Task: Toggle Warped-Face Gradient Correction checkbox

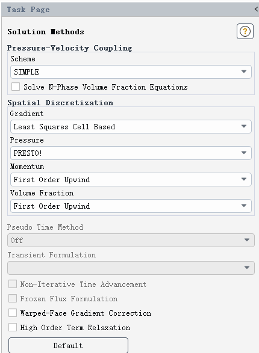Action: tap(13, 313)
